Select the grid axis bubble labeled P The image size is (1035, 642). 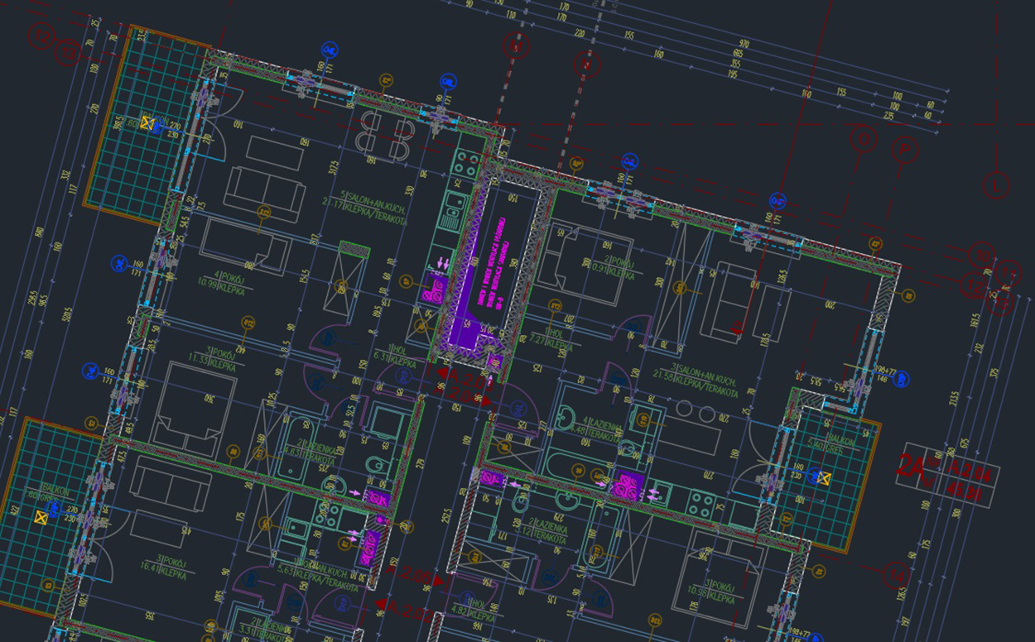point(904,150)
